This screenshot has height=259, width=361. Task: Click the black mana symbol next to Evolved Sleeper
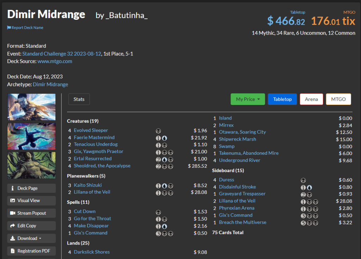click(158, 131)
